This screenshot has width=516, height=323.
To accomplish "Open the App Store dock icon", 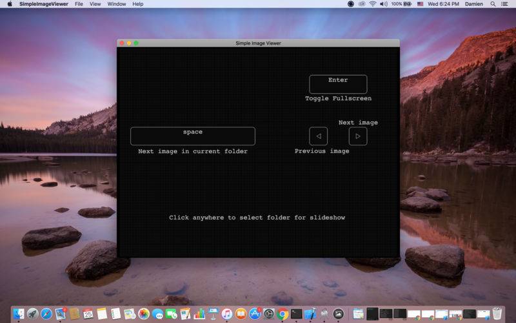I will [x=255, y=314].
